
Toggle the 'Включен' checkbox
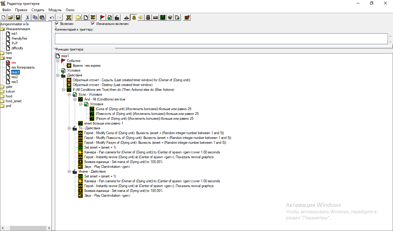pyautogui.click(x=57, y=23)
